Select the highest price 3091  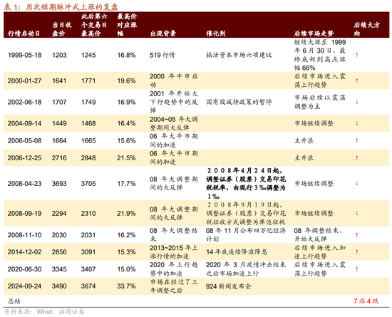point(88,251)
